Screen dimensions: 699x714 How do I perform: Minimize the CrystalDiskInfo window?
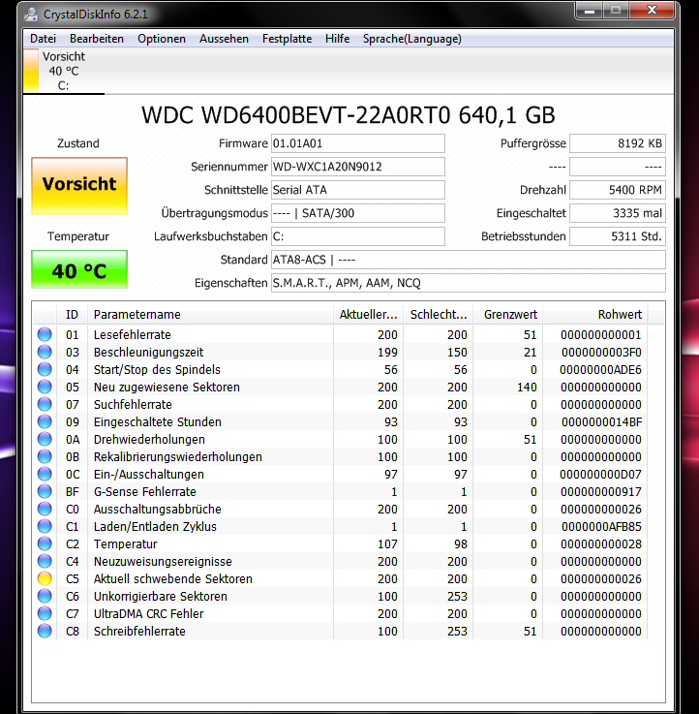point(590,11)
